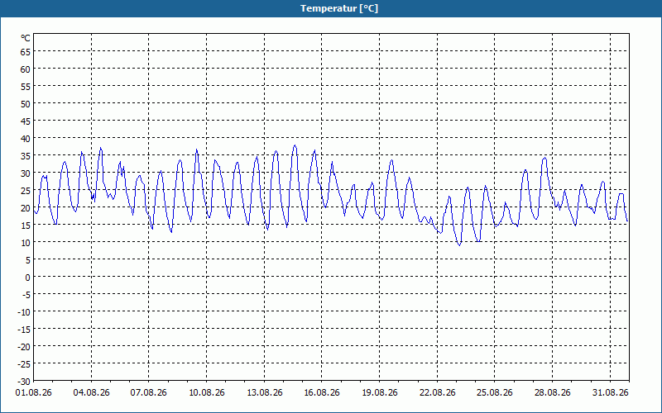
Task: Click the 22.08.26 date label
Action: (x=438, y=393)
